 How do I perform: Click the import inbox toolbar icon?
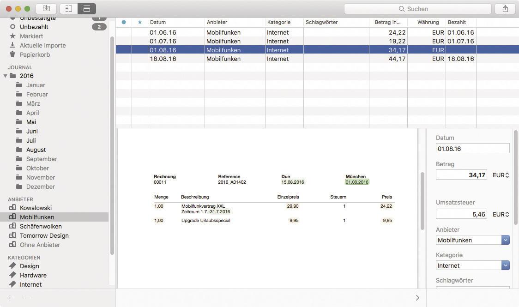tap(46, 9)
